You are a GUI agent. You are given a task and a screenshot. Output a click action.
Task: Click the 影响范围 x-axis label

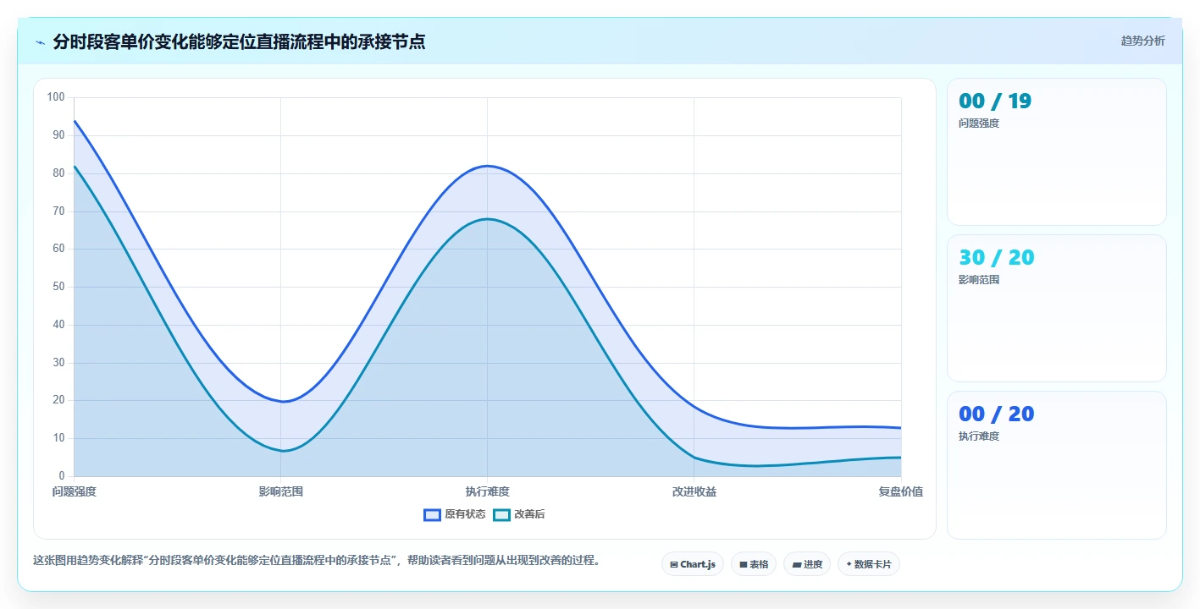[281, 491]
